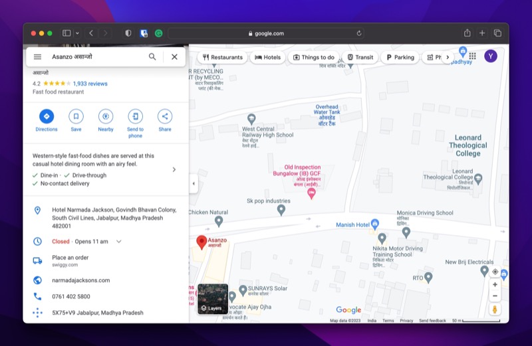The width and height of the screenshot is (532, 346).
Task: Open Safari privacy shield report
Action: coord(128,33)
